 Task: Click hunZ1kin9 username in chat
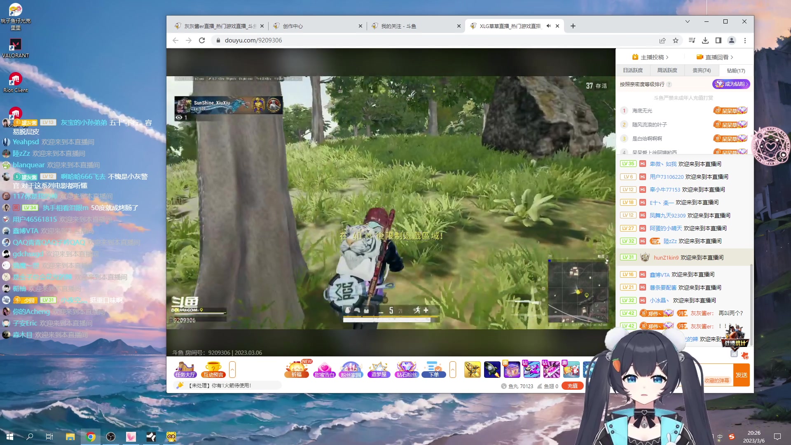666,258
